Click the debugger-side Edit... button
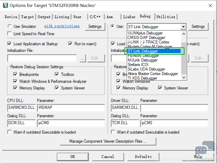217x164 pixels. coord(200,58)
